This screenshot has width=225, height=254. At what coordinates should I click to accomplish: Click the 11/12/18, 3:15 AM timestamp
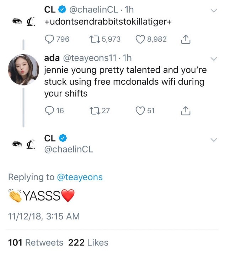(x=44, y=216)
